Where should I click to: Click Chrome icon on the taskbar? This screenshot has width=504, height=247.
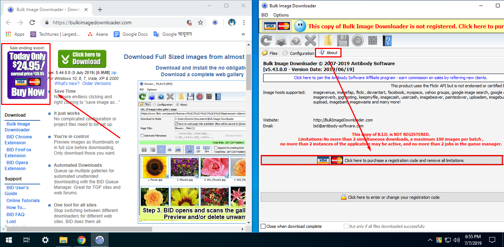(81, 240)
